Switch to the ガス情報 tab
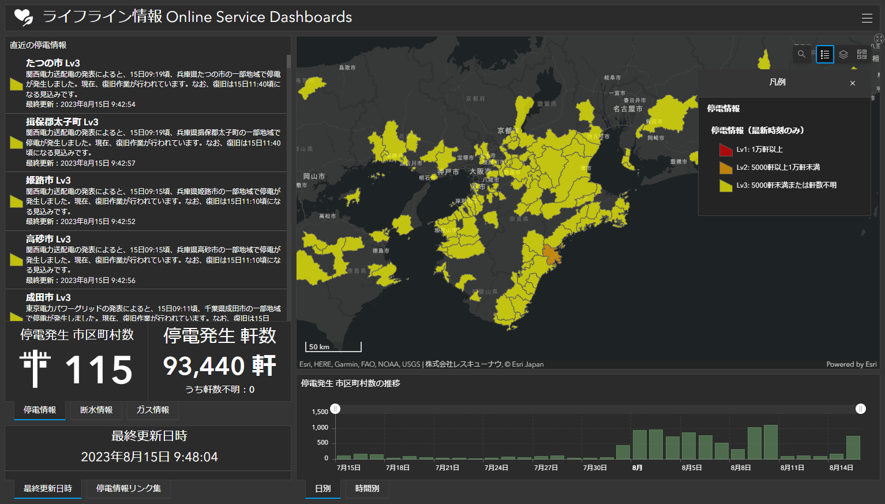Screen dimensions: 885x504 coord(153,410)
